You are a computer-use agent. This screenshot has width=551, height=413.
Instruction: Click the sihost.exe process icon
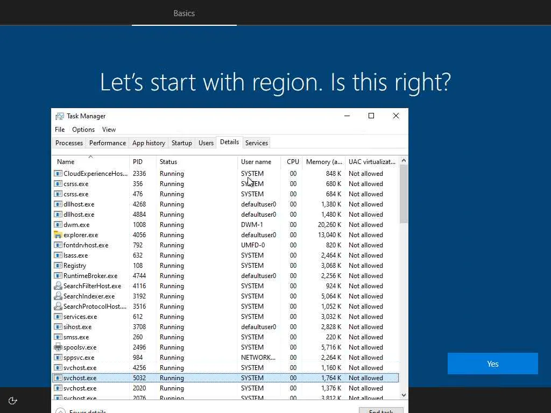[58, 326]
